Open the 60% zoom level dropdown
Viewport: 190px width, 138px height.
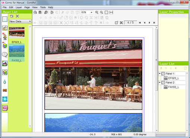[87, 12]
